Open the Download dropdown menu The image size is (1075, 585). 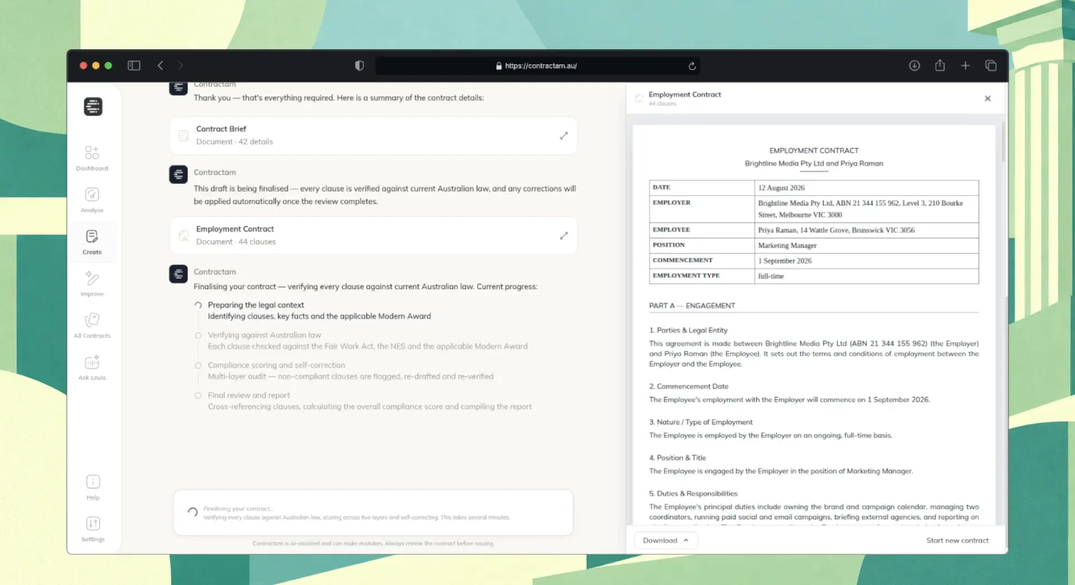(x=666, y=540)
